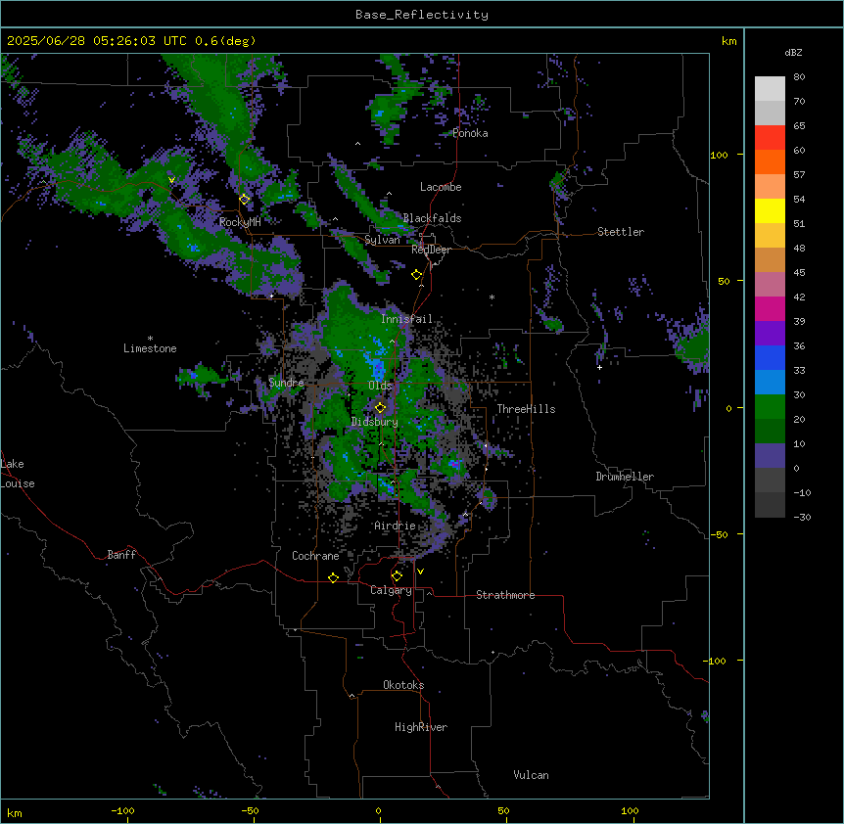Click the yellow V marker northwest of RockyMH
The image size is (844, 824).
click(171, 180)
